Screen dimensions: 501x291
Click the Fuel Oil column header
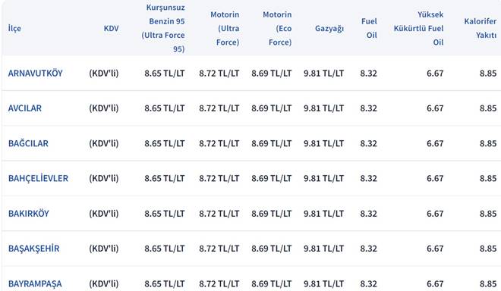pyautogui.click(x=369, y=28)
